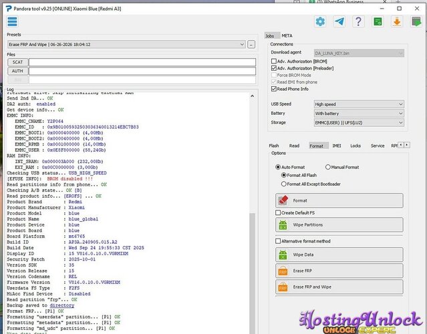Open the hamburger main menu

click(x=13, y=22)
